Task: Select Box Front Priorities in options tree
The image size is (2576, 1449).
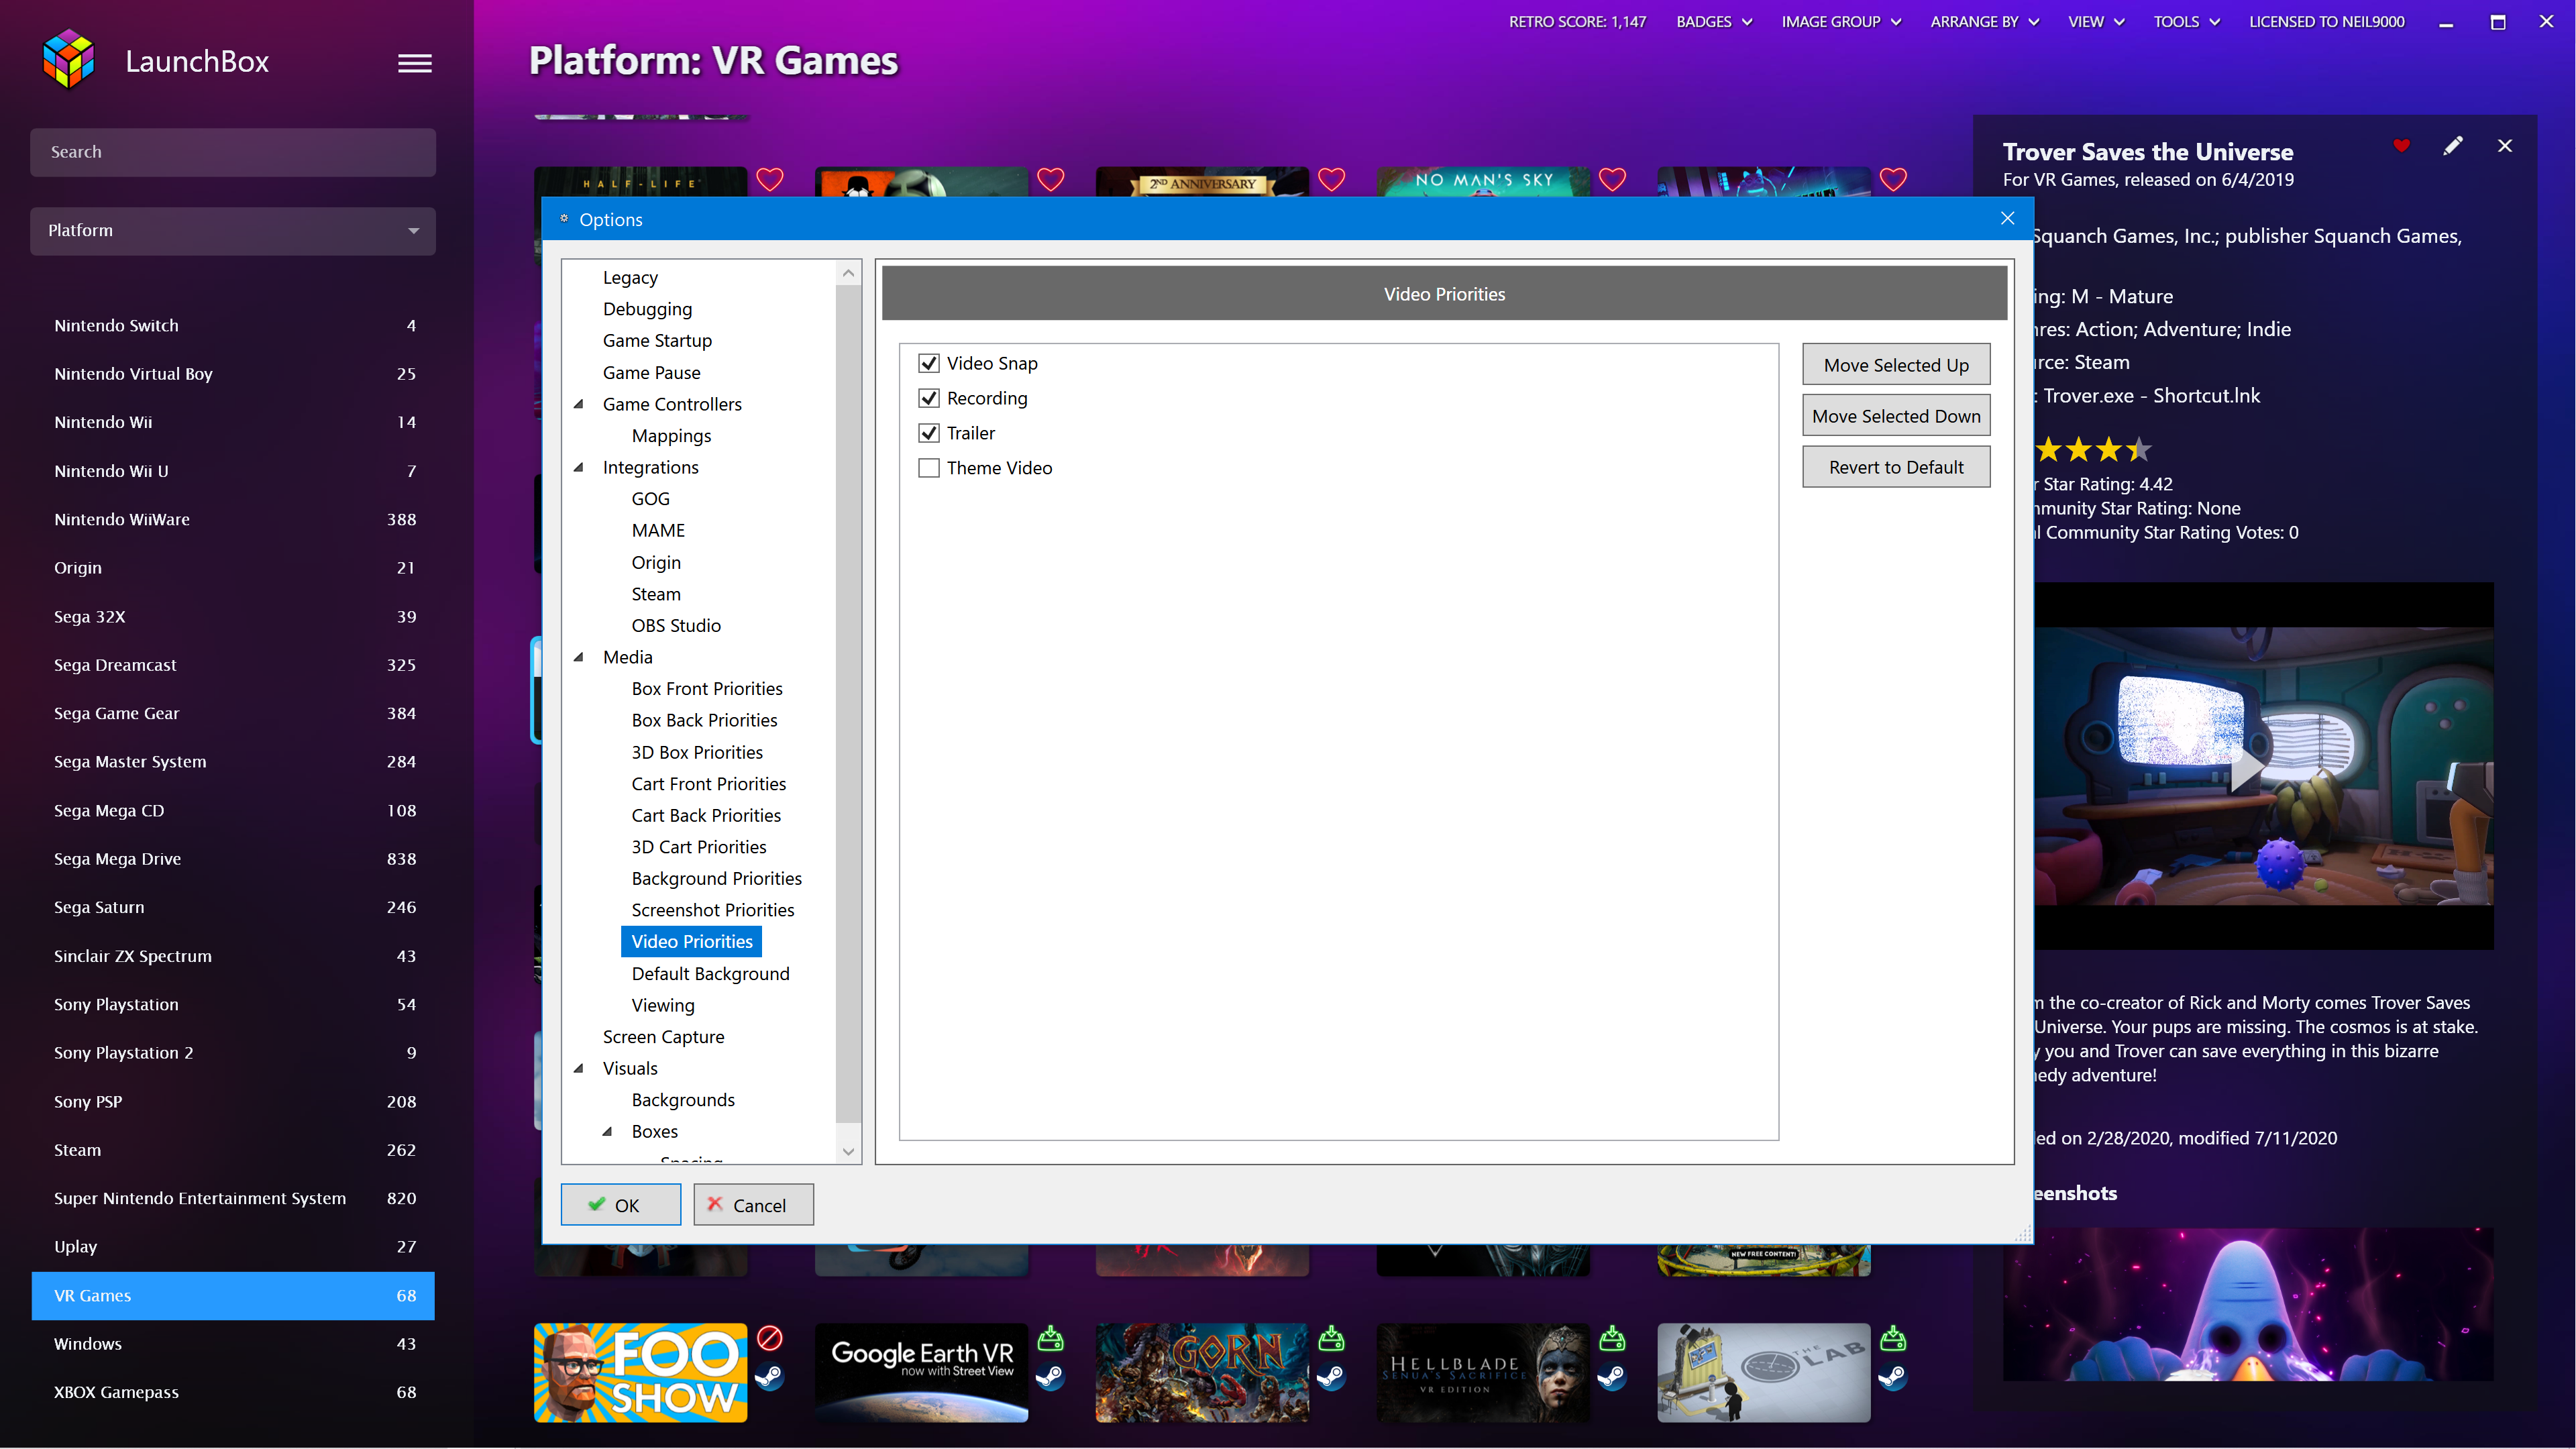Action: click(x=706, y=688)
